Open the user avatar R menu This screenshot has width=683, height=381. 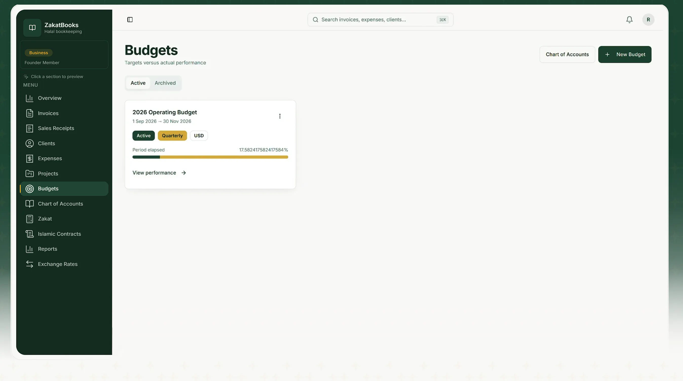click(x=648, y=20)
